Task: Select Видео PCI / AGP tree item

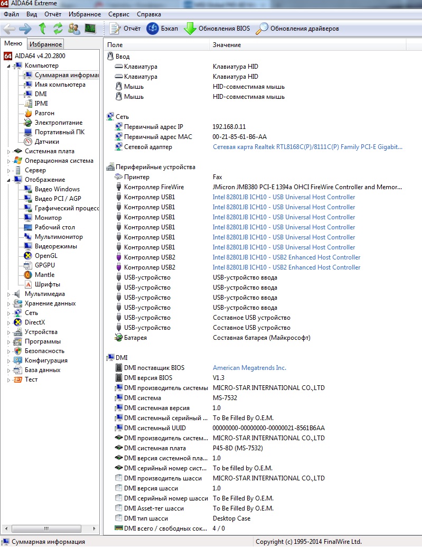Action: click(58, 199)
